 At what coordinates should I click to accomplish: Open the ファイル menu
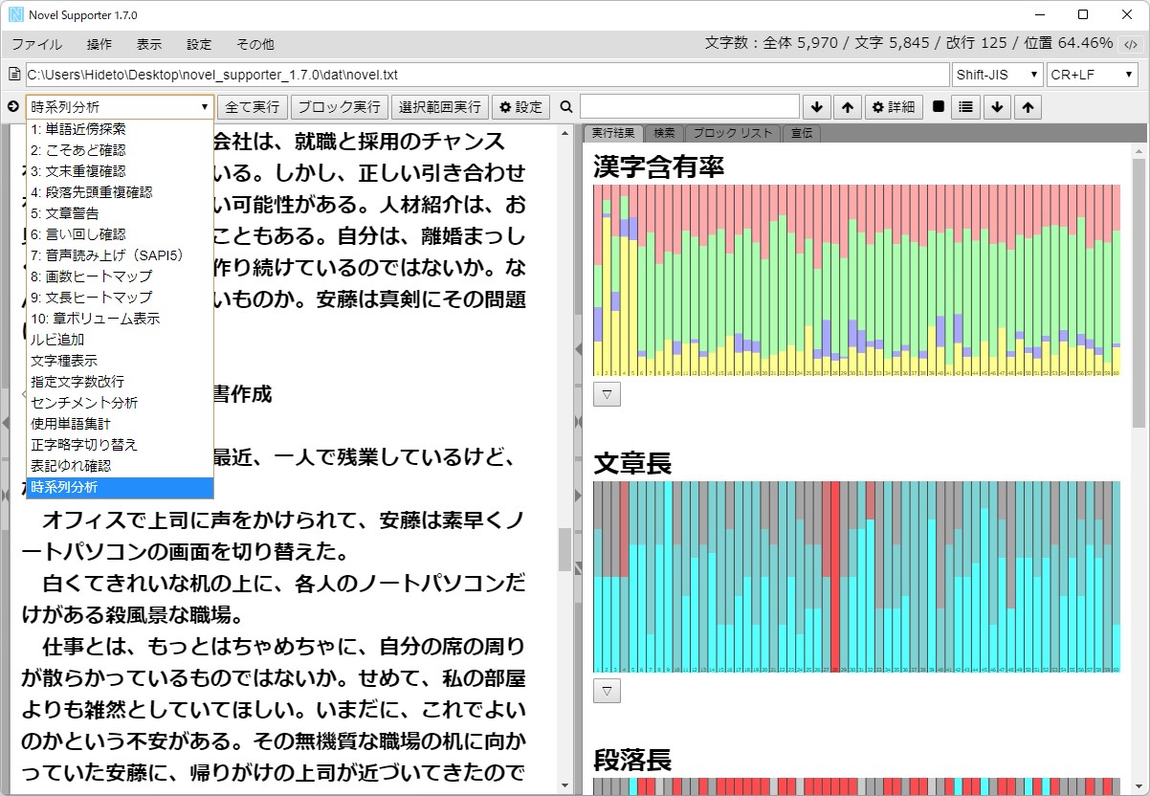37,44
